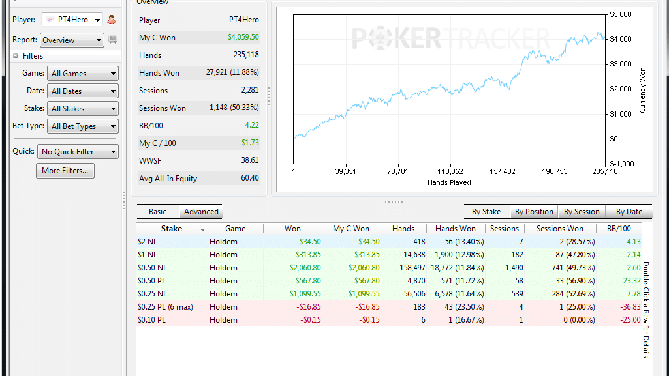This screenshot has width=669, height=376.
Task: Click the monitor icon next to Report
Action: 113,40
